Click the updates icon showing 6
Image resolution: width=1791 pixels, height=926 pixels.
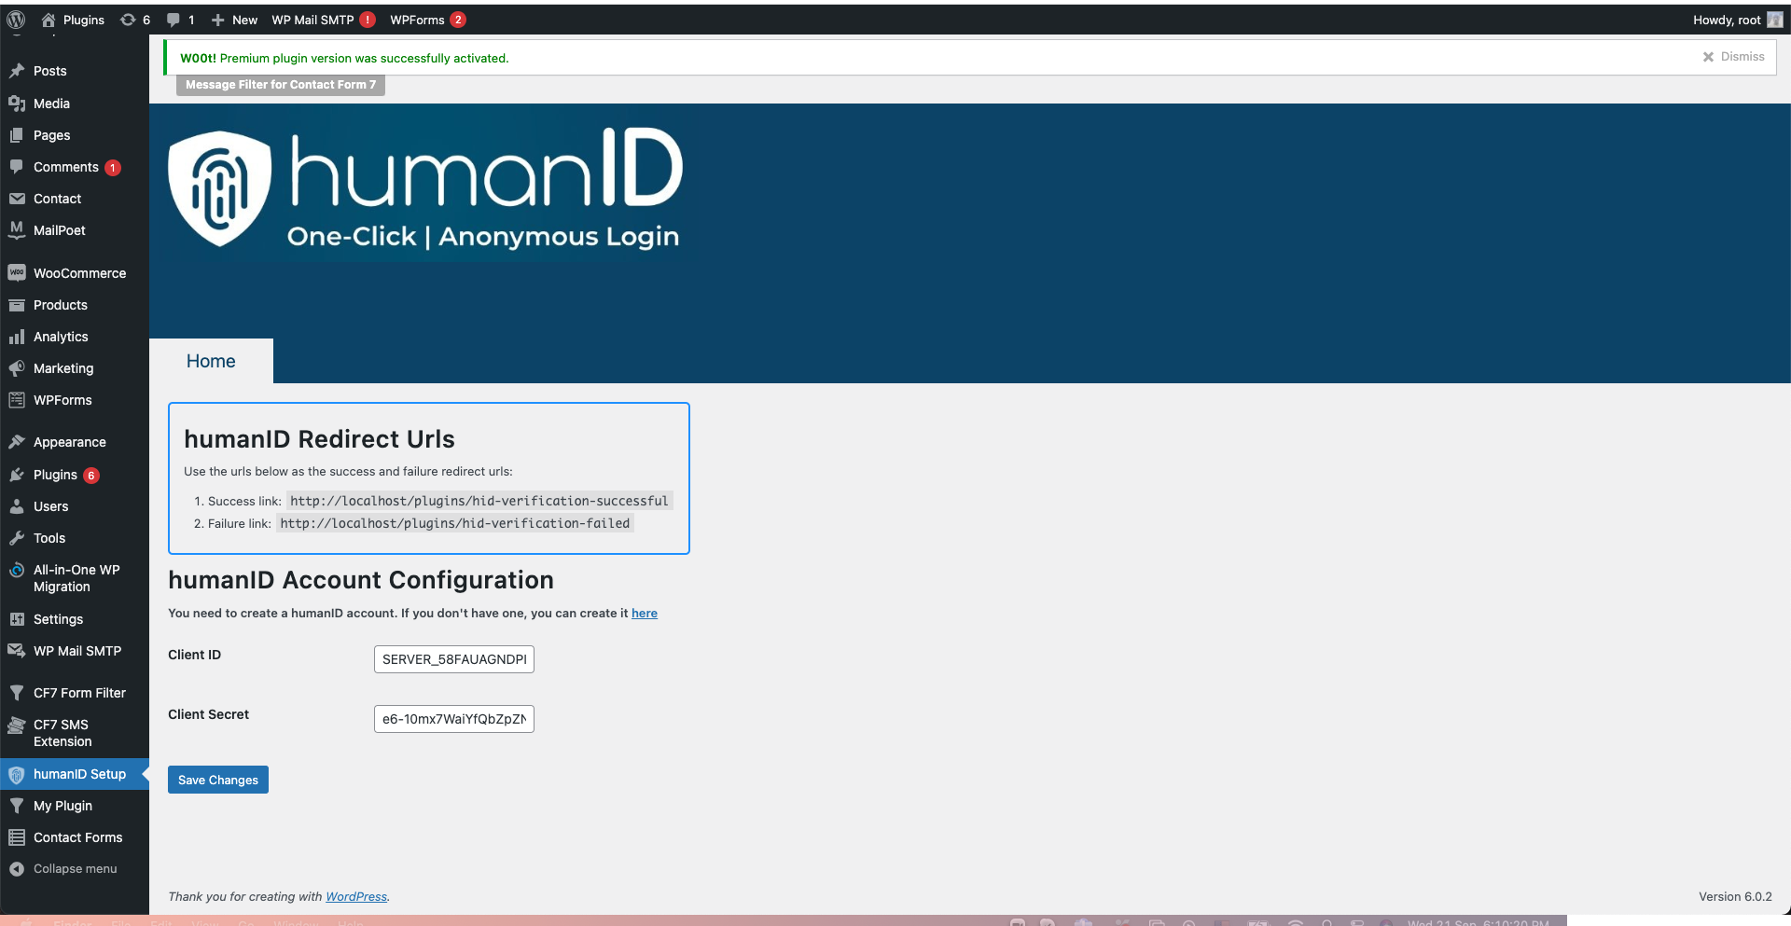[128, 20]
